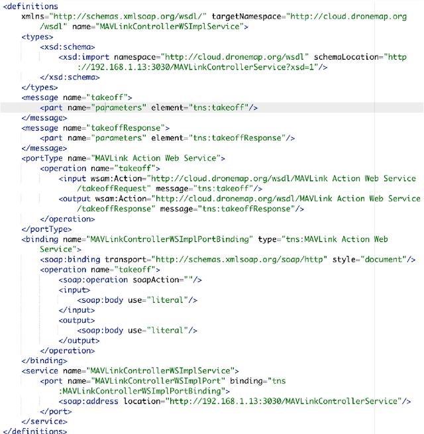Click the "MAVLinkControllerWSImplPortBinding" binding name value
The width and height of the screenshot is (424, 434).
tap(170, 239)
